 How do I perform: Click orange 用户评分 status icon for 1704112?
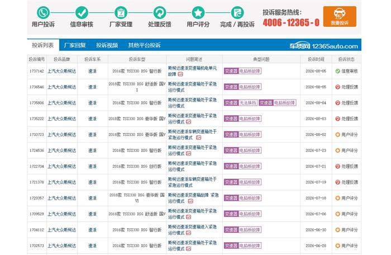coord(337,230)
